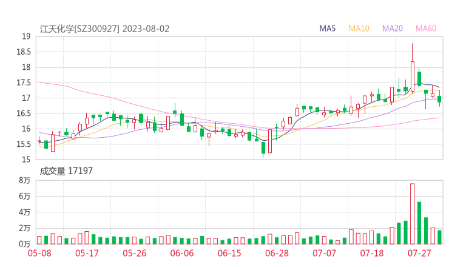Click the 6万 volume axis label
449x267 pixels.
[25, 196]
